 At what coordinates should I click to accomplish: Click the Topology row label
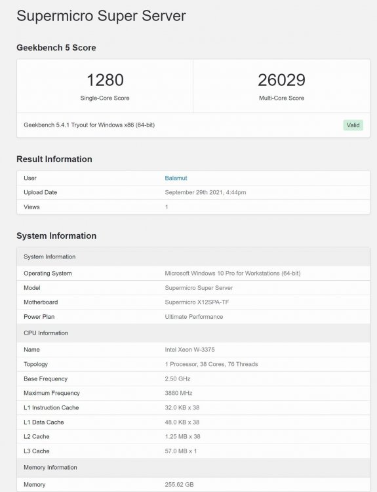36,364
